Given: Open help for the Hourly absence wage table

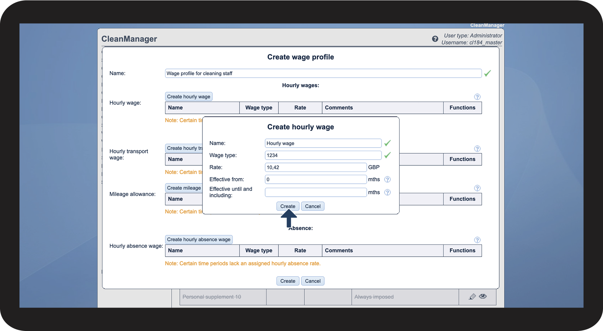Looking at the screenshot, I should click(x=477, y=240).
